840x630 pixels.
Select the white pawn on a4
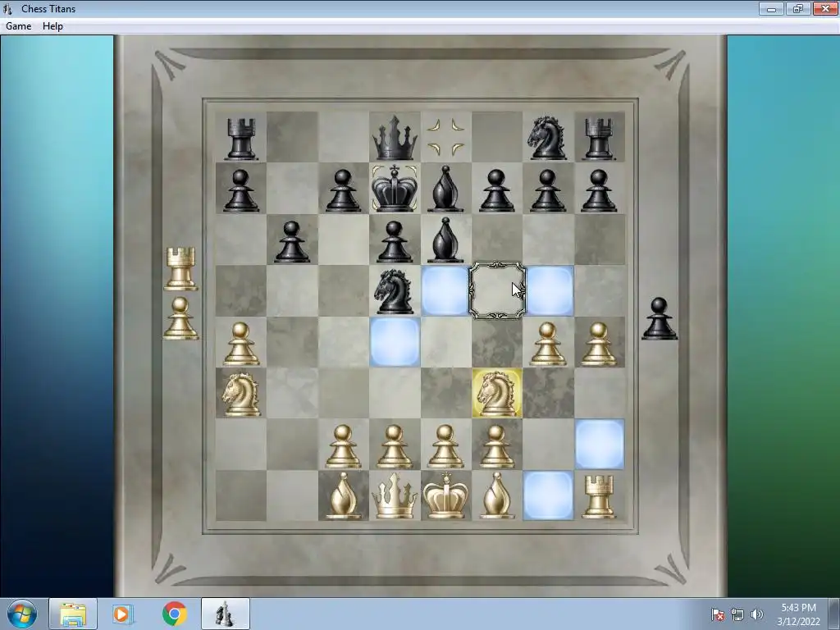pos(240,344)
